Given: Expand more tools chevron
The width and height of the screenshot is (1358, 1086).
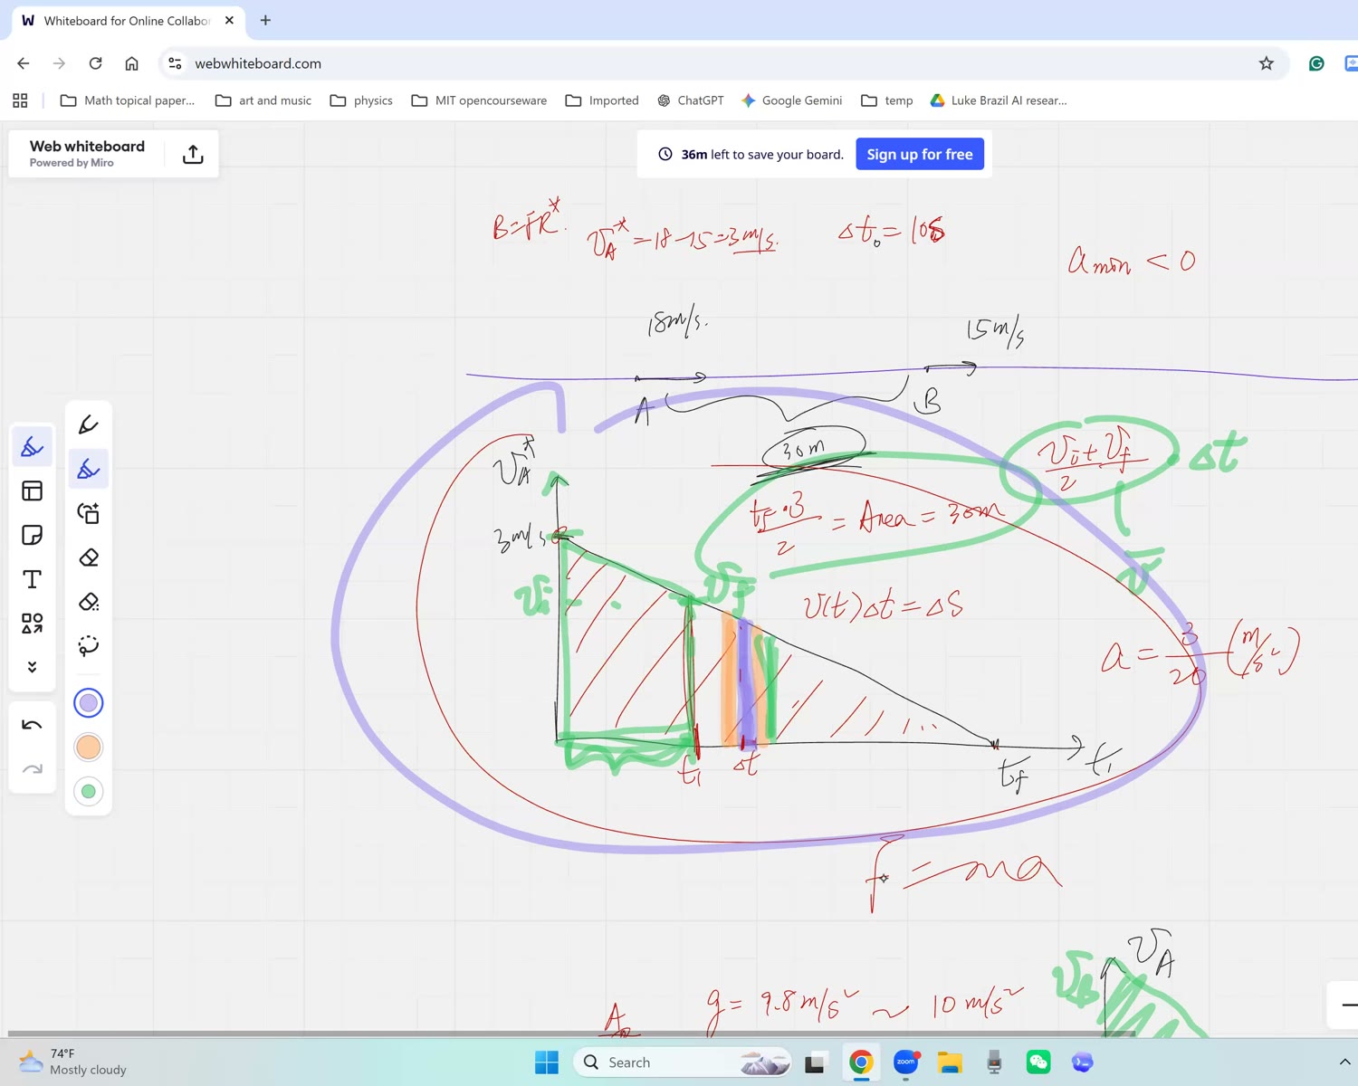Looking at the screenshot, I should (x=32, y=667).
